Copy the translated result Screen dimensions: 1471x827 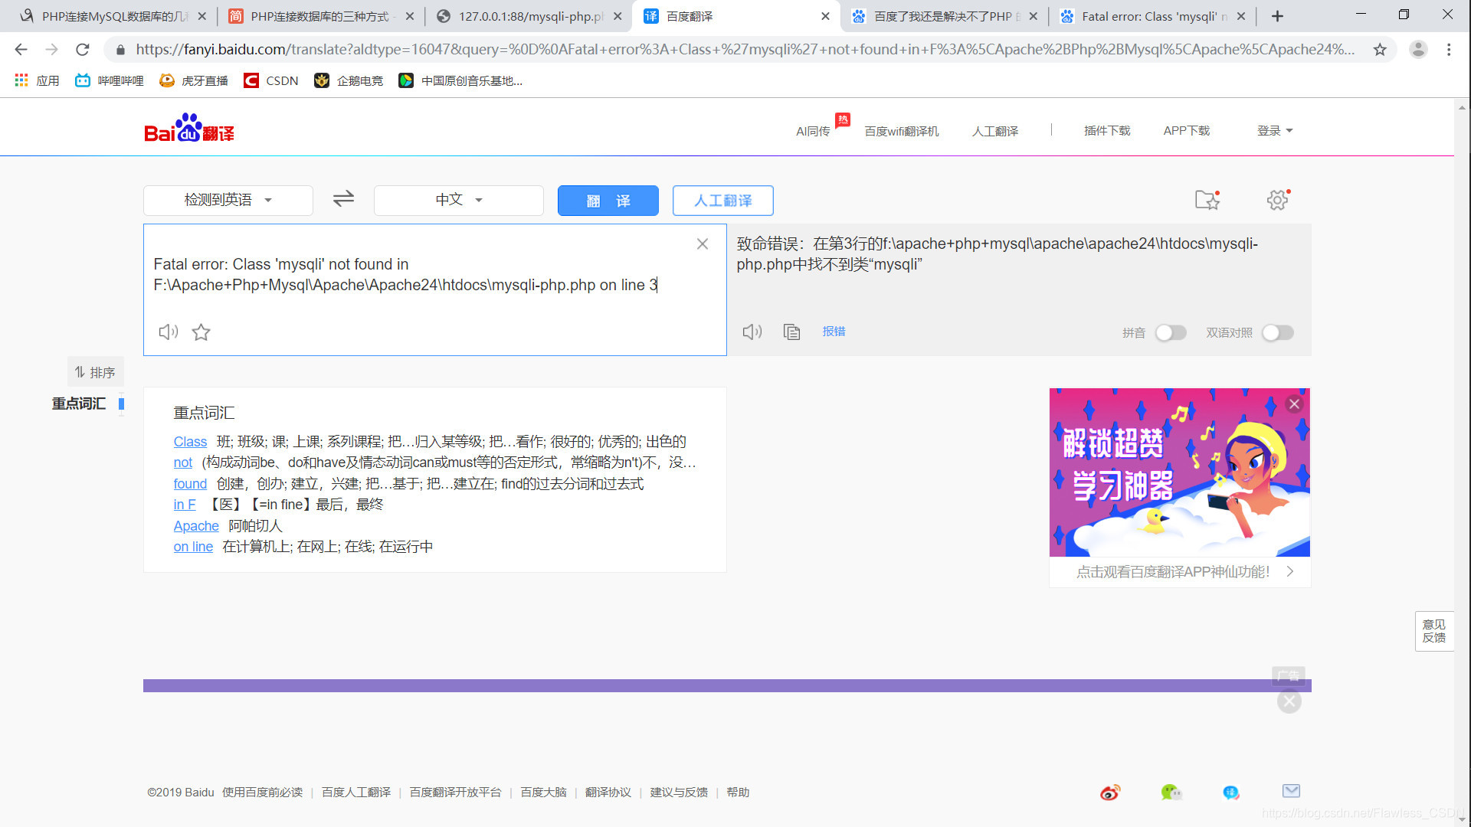coord(791,332)
